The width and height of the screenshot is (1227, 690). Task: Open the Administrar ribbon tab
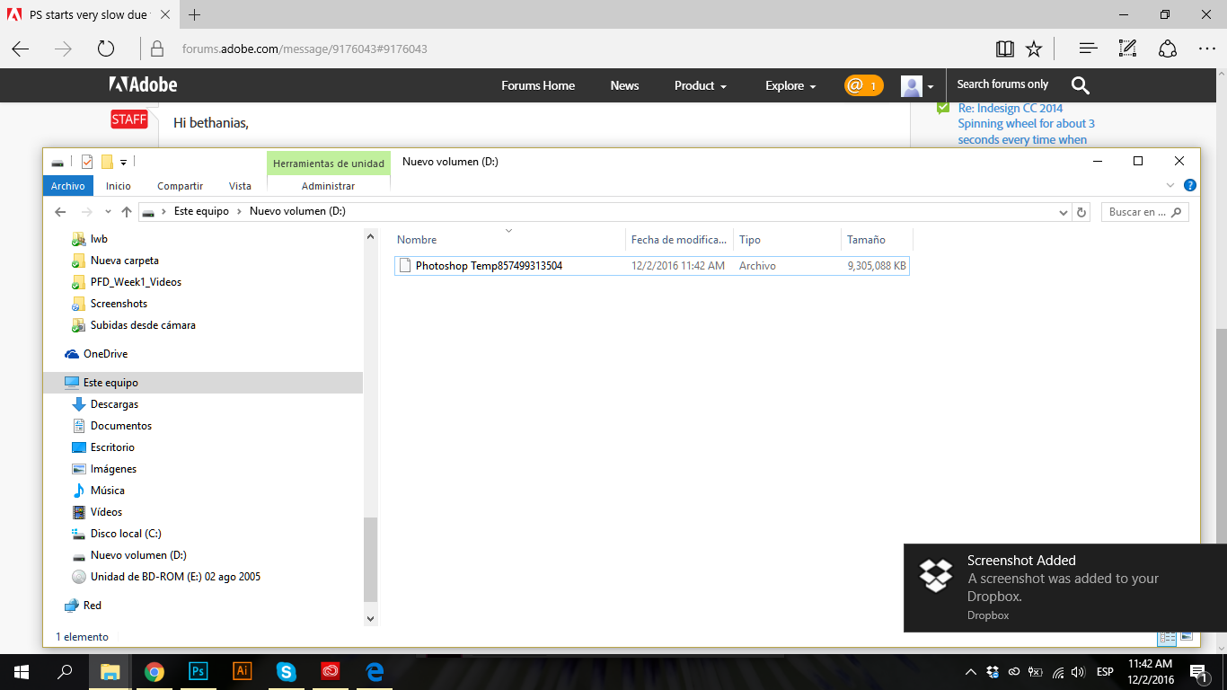328,186
